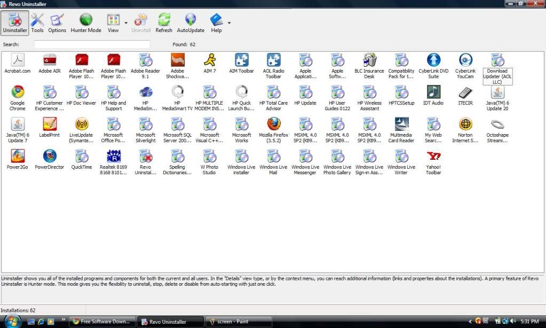The image size is (546, 328).
Task: Select the LabelPrint program icon
Action: (50, 124)
